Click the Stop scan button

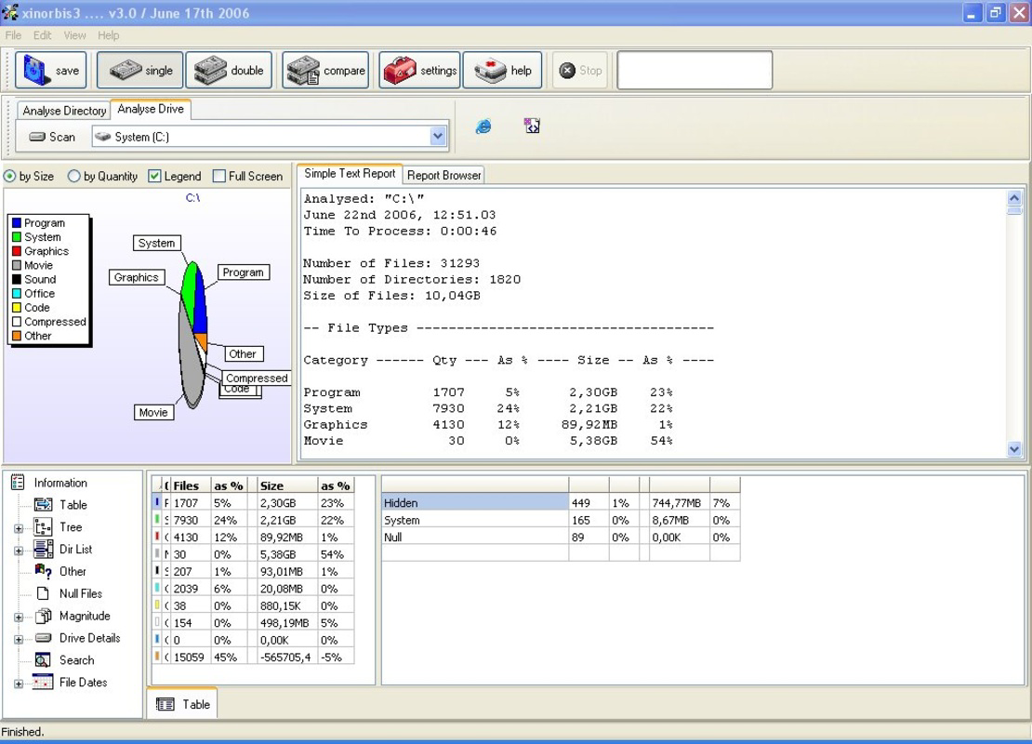pos(580,70)
